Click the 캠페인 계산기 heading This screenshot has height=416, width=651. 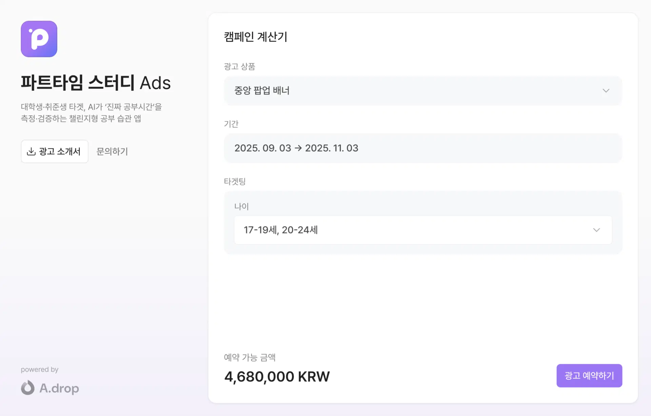[x=256, y=37]
